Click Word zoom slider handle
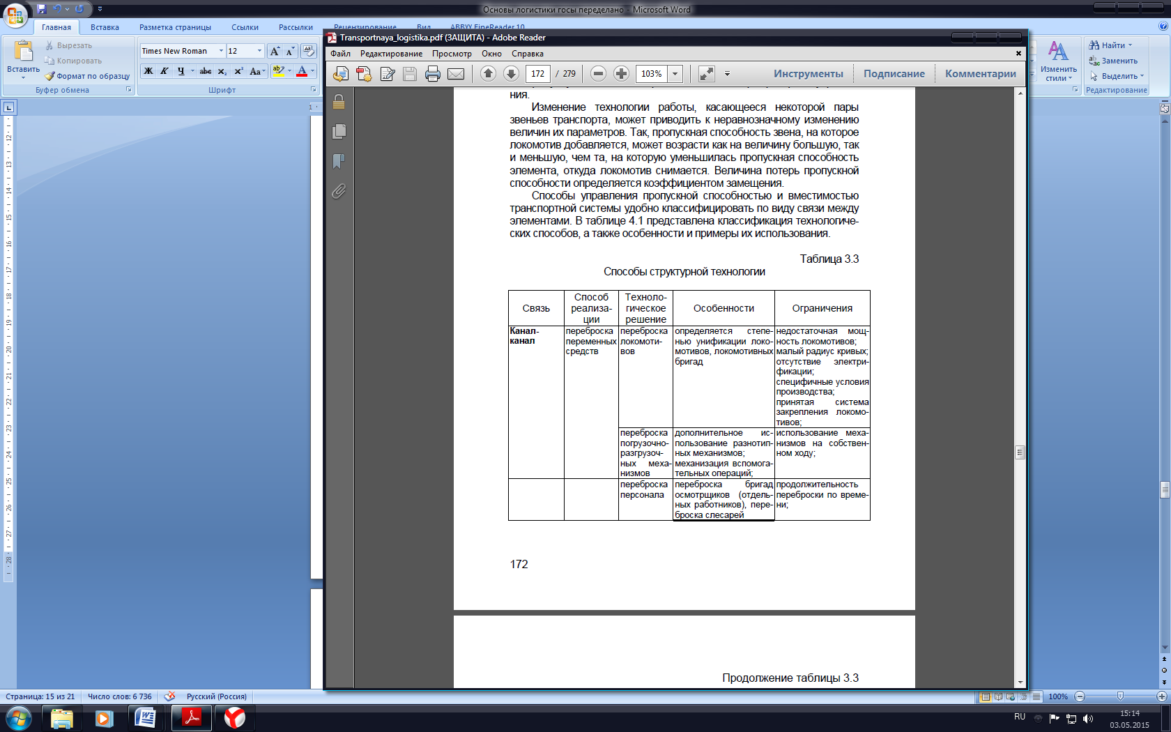This screenshot has height=732, width=1171. coord(1120,696)
